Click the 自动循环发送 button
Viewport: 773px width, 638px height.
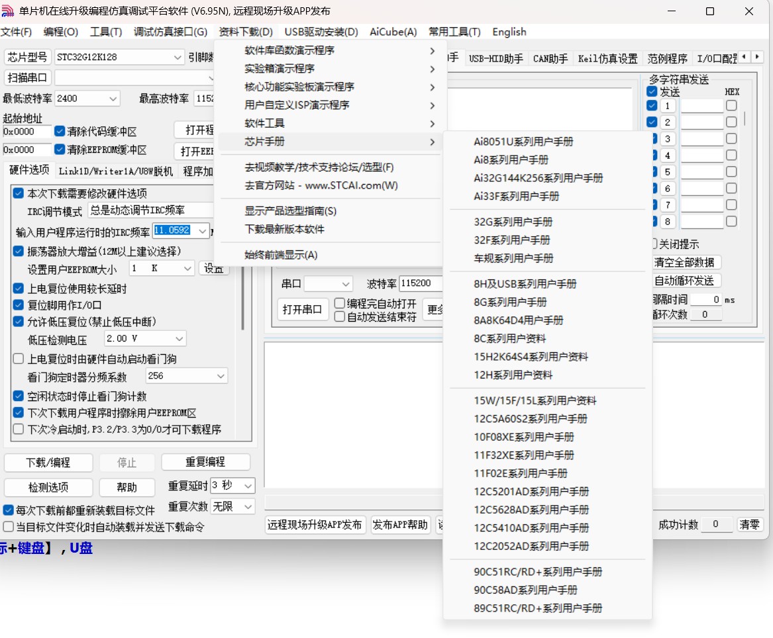click(684, 281)
